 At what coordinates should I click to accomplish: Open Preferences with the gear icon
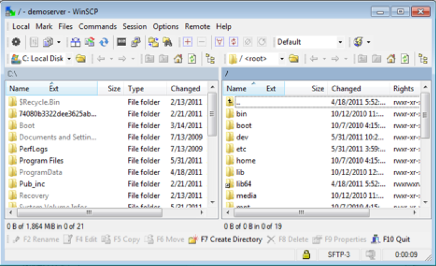16,42
